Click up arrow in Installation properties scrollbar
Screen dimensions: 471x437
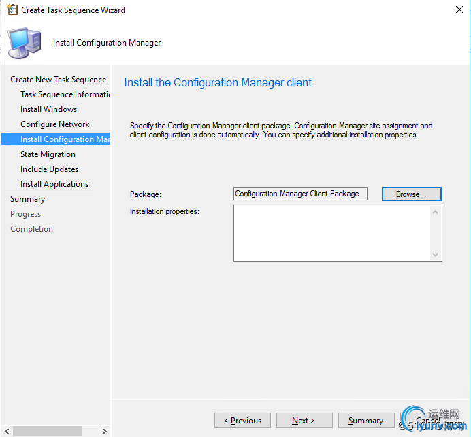tap(435, 212)
